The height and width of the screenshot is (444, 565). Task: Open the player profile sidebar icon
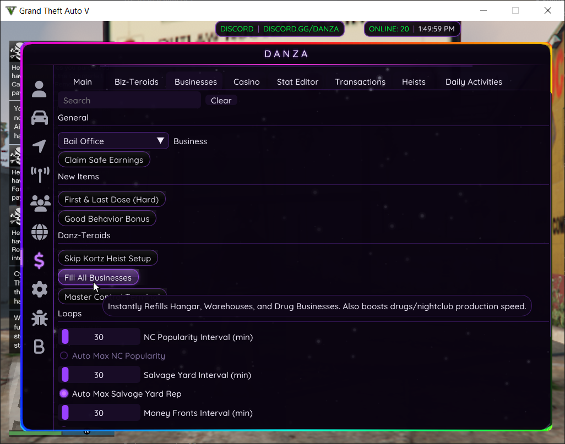click(39, 89)
